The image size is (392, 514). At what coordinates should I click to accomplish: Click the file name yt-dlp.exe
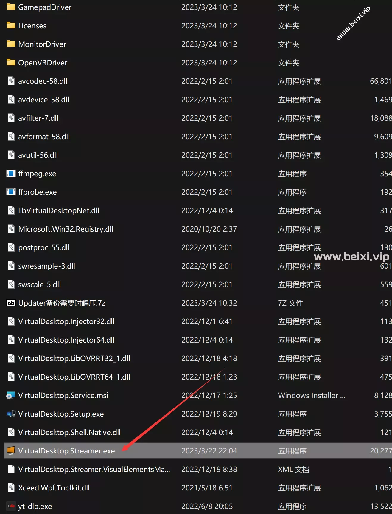click(x=35, y=506)
